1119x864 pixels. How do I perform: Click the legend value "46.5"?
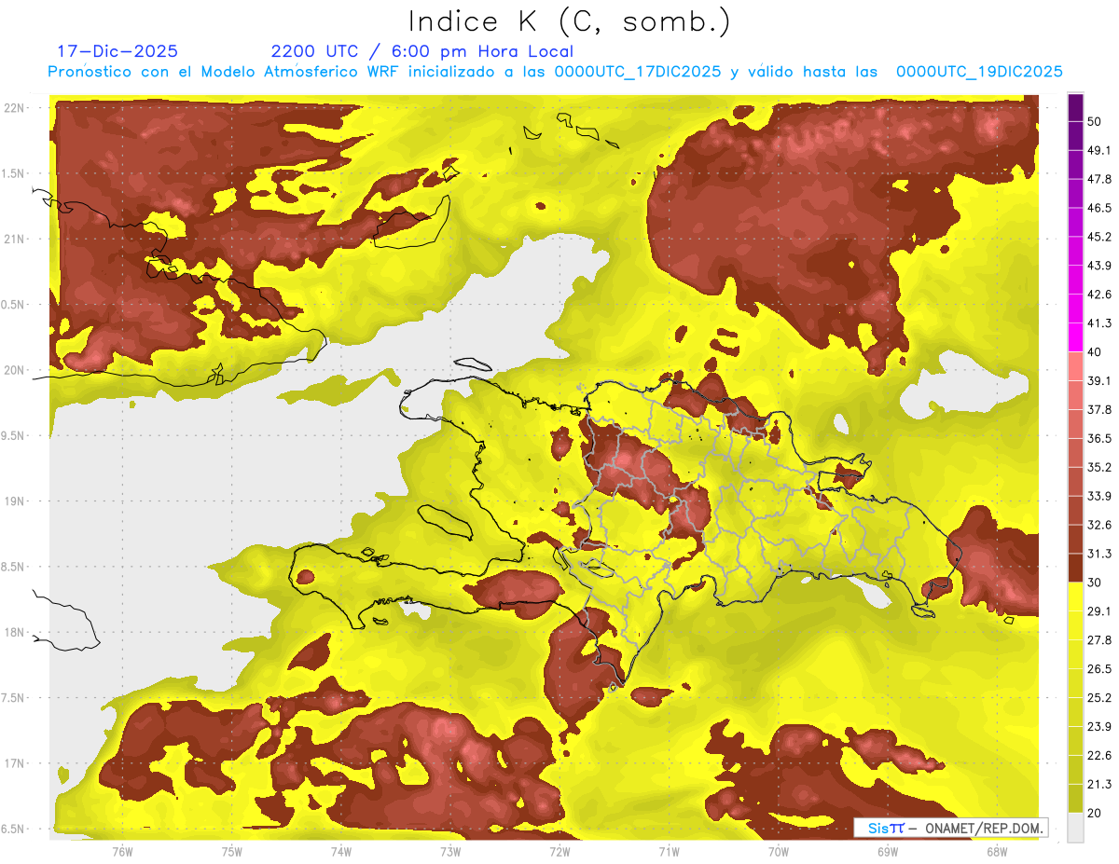pyautogui.click(x=1098, y=208)
